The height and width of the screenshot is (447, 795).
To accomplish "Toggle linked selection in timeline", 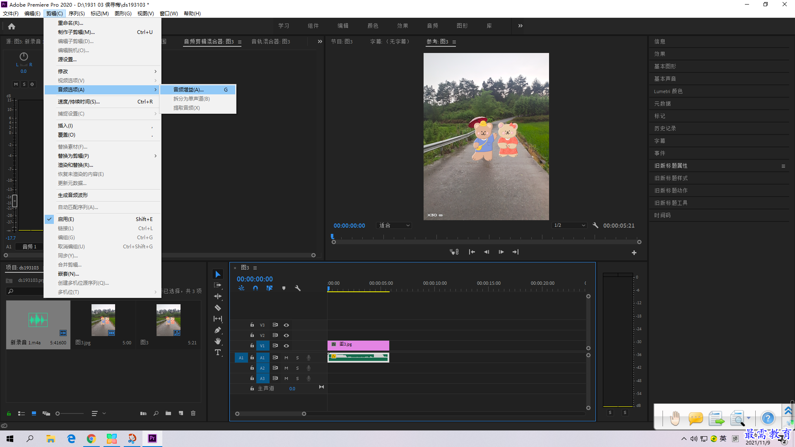I will pyautogui.click(x=270, y=288).
